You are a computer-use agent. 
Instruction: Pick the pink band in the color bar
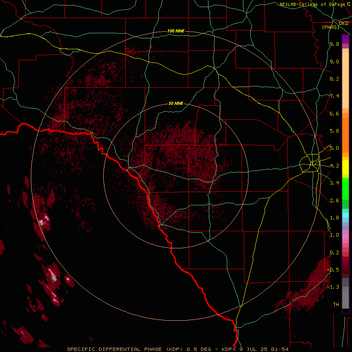[345, 237]
